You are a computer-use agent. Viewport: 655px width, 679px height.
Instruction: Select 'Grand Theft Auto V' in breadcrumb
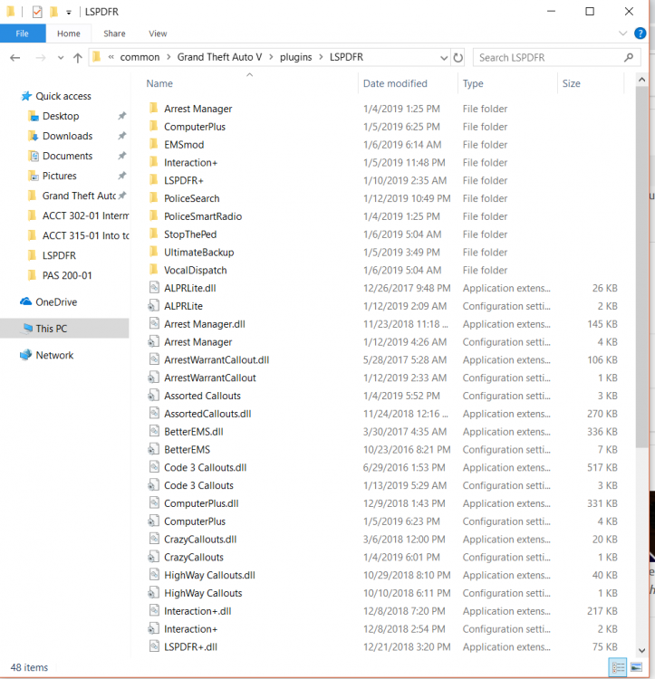pyautogui.click(x=219, y=57)
